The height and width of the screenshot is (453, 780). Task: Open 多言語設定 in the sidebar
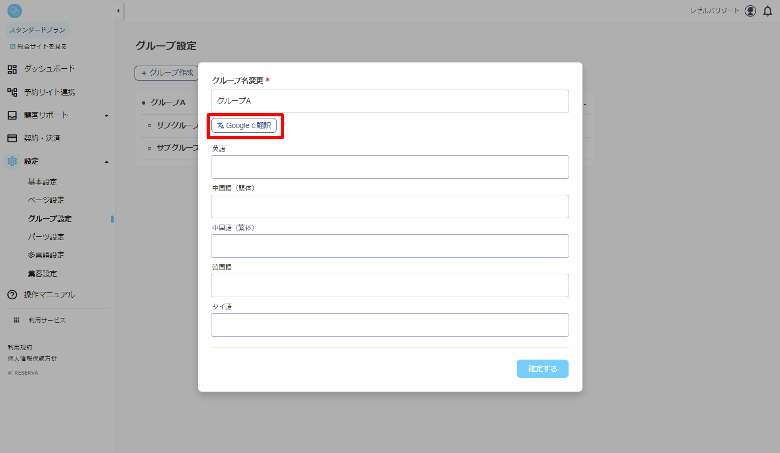pos(46,255)
